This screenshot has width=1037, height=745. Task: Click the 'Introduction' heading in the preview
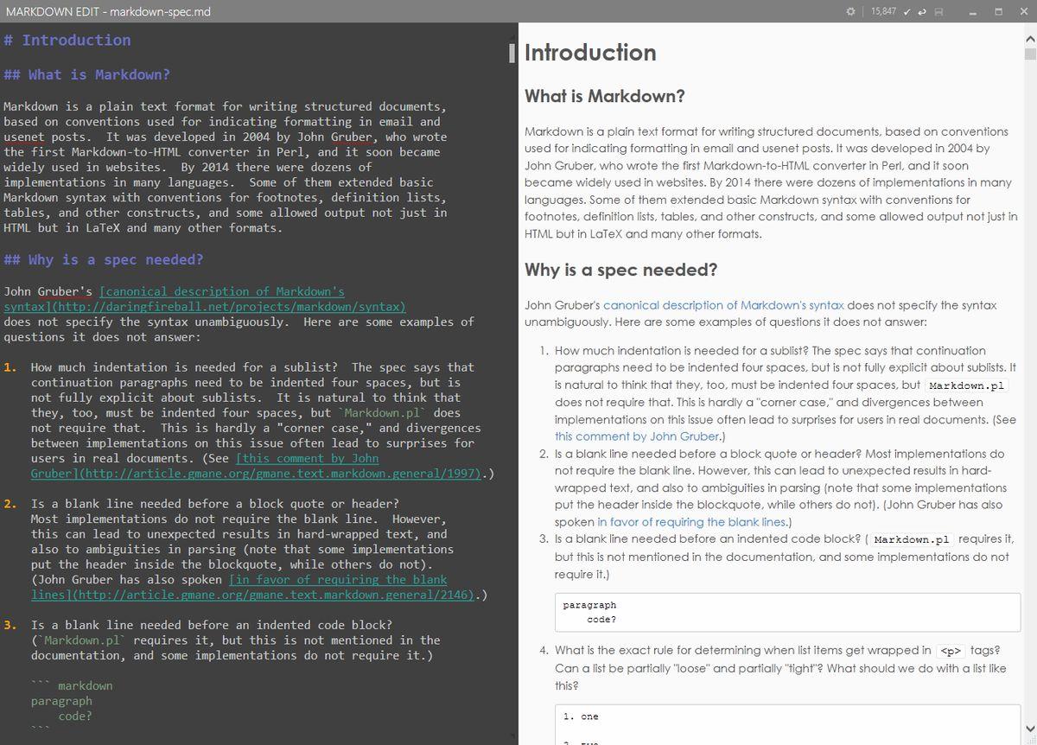coord(590,53)
